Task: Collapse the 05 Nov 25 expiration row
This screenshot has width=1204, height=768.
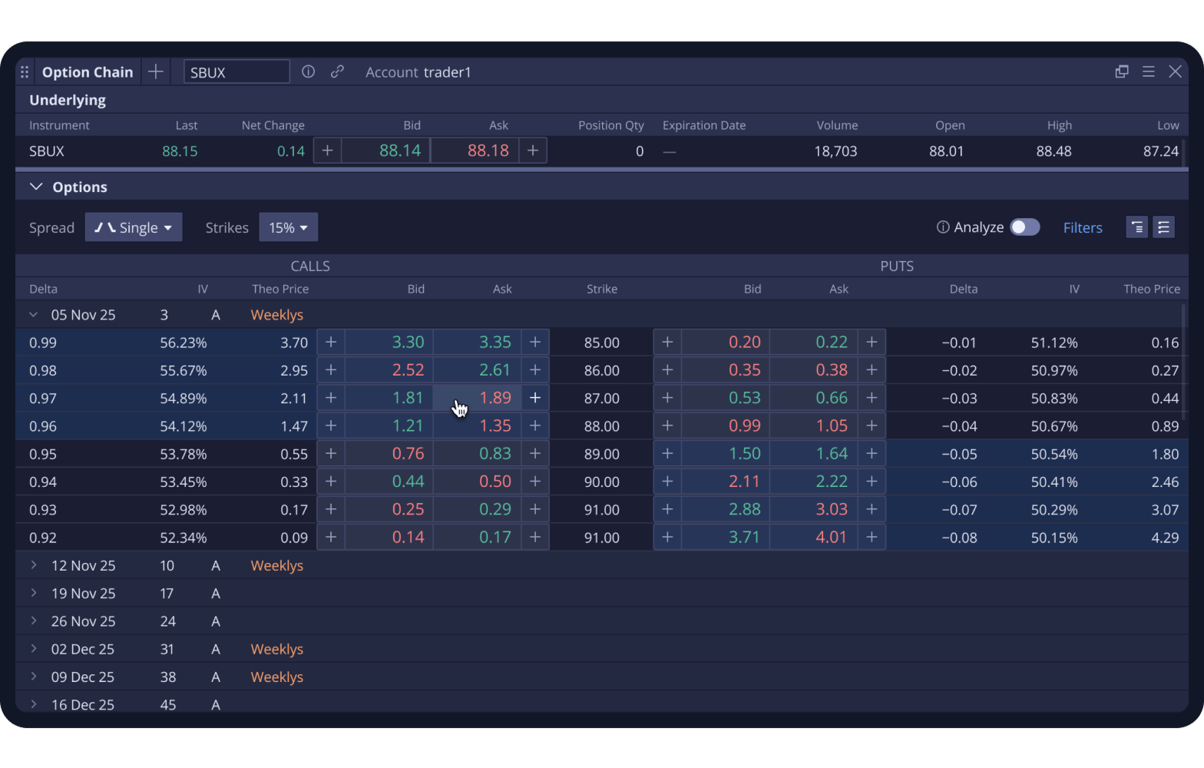Action: click(34, 315)
